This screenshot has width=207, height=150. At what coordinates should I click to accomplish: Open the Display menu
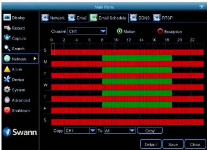(x=18, y=18)
